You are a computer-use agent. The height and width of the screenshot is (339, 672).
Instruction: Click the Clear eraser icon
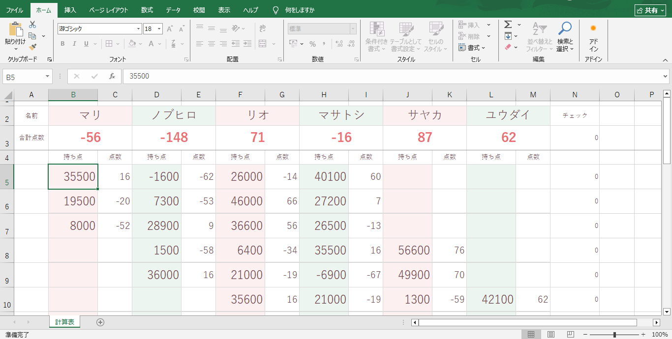point(508,47)
